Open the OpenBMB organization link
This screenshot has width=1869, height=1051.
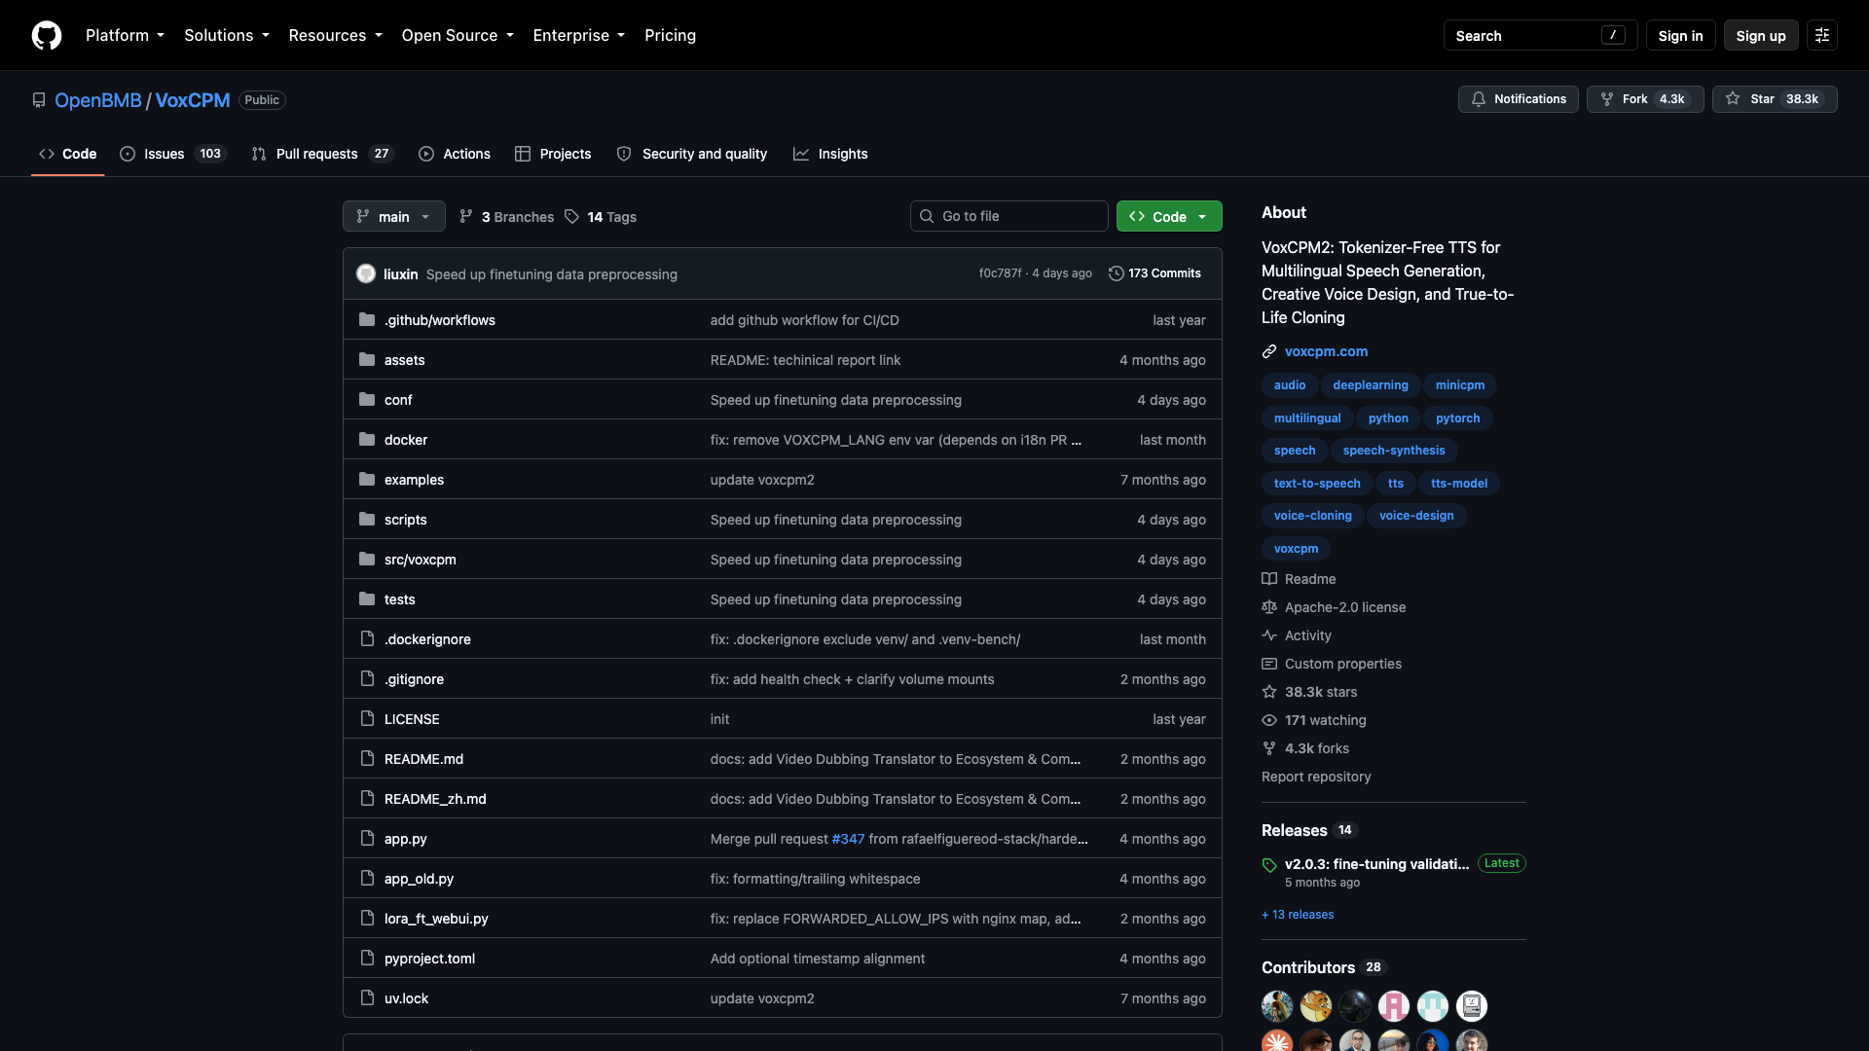click(98, 100)
